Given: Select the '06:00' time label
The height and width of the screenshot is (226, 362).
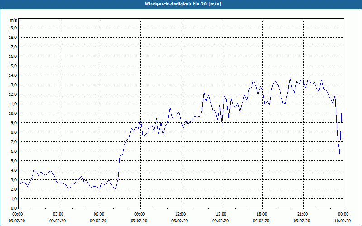Looking at the screenshot, I should coord(100,214).
